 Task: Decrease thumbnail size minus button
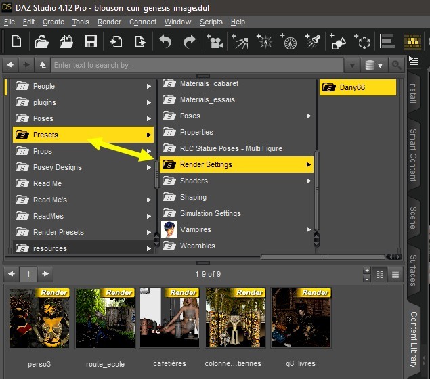tap(367, 278)
